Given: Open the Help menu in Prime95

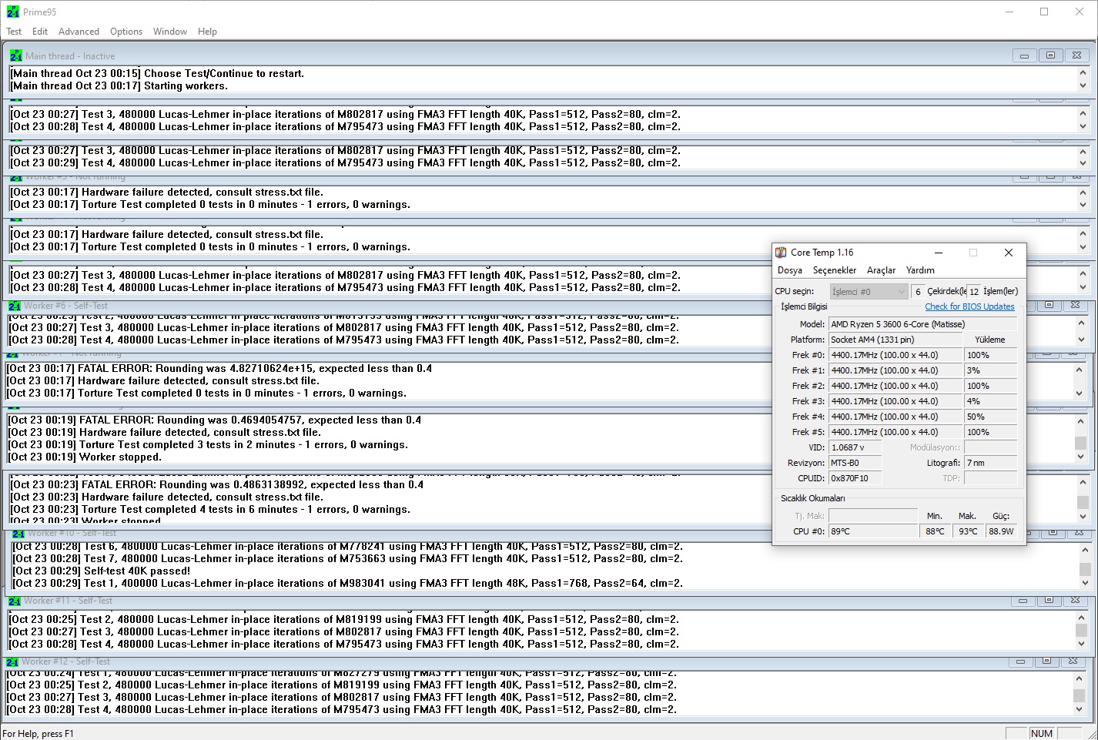Looking at the screenshot, I should [x=207, y=32].
